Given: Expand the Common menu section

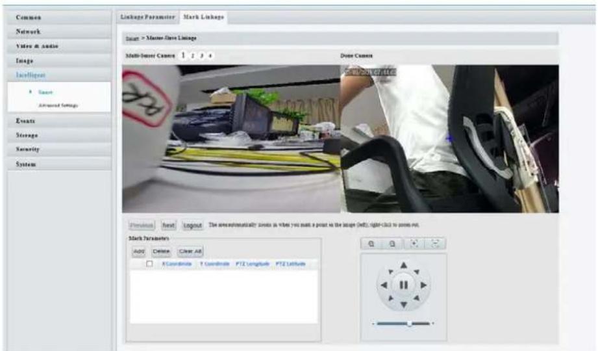Looking at the screenshot, I should [x=59, y=18].
